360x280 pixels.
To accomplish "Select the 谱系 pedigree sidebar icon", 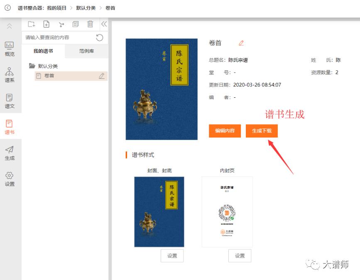I will pos(10,75).
